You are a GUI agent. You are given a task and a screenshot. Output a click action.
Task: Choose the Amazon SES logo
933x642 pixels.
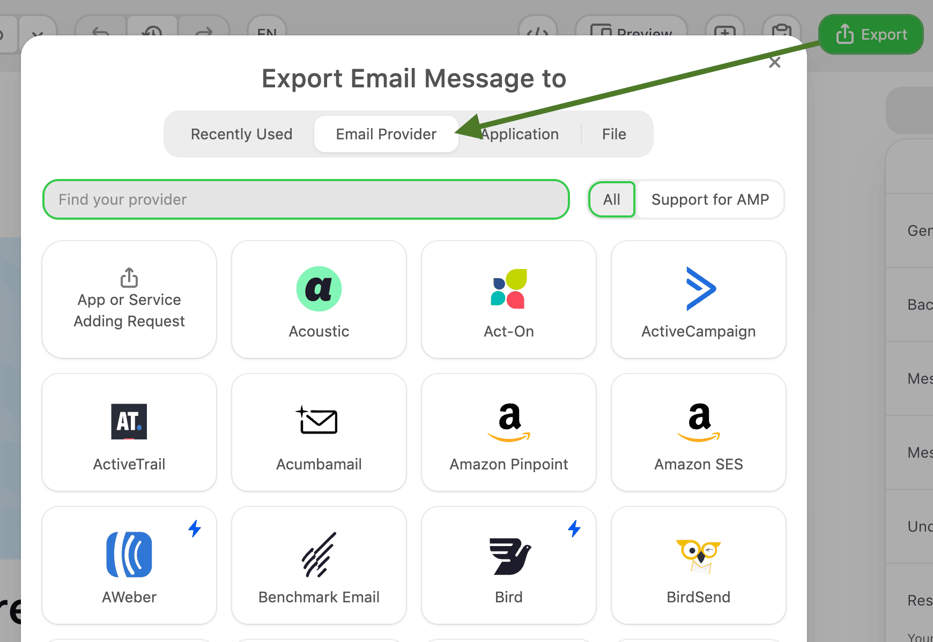(x=699, y=422)
